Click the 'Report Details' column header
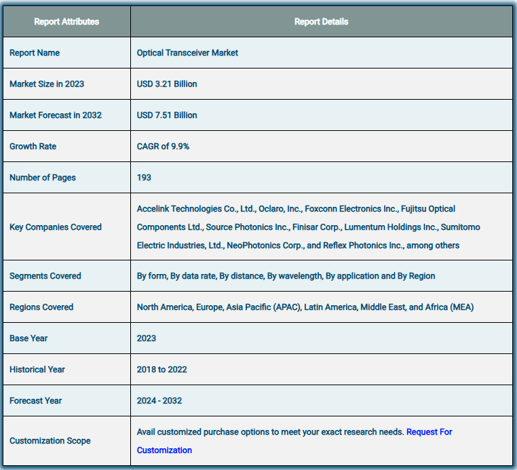517x470 pixels. (321, 22)
